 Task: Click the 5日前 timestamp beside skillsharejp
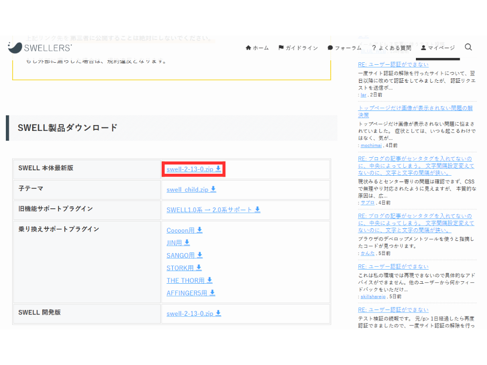(x=395, y=297)
